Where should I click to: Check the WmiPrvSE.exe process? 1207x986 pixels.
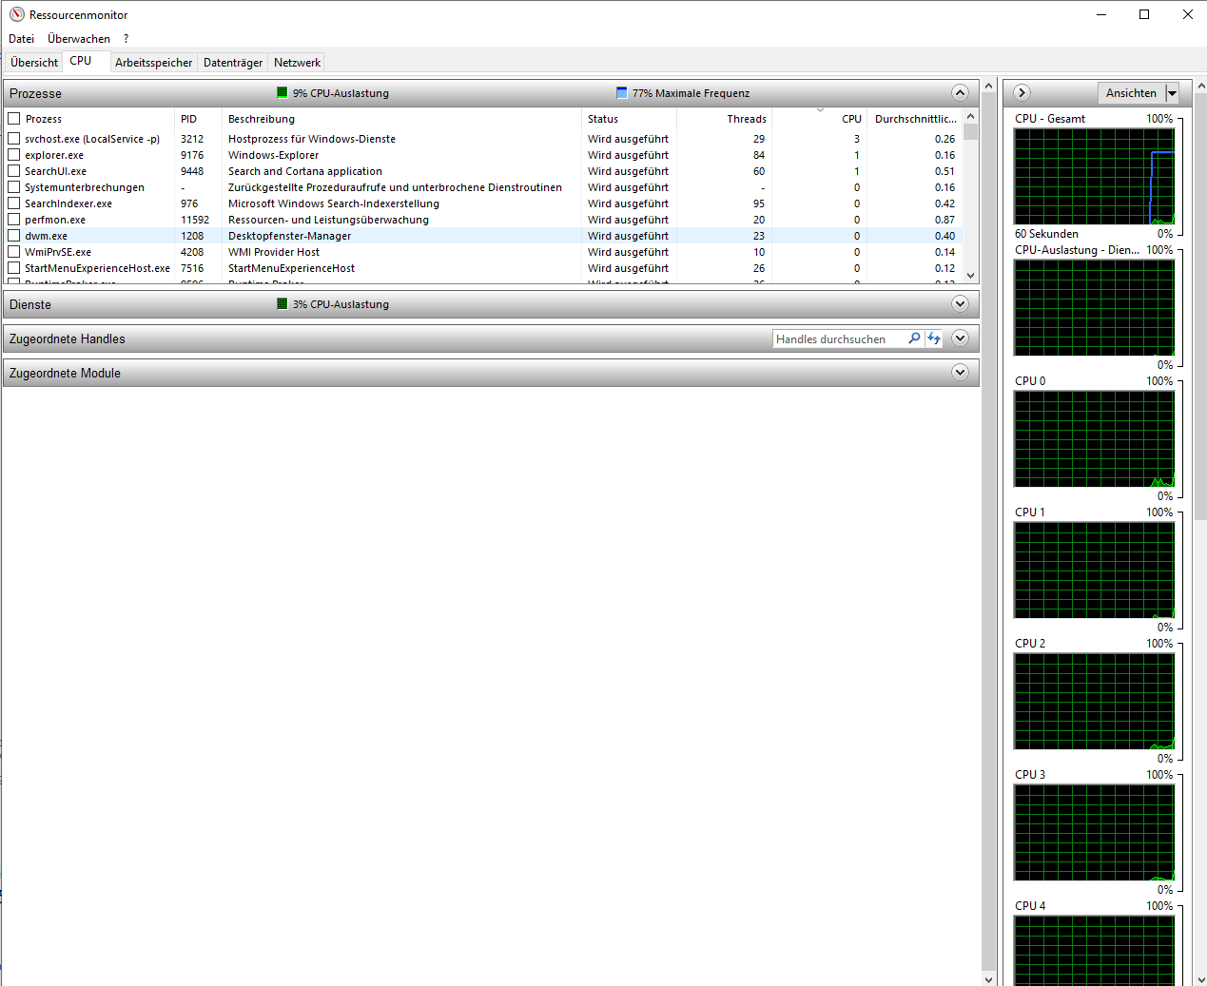[x=14, y=252]
